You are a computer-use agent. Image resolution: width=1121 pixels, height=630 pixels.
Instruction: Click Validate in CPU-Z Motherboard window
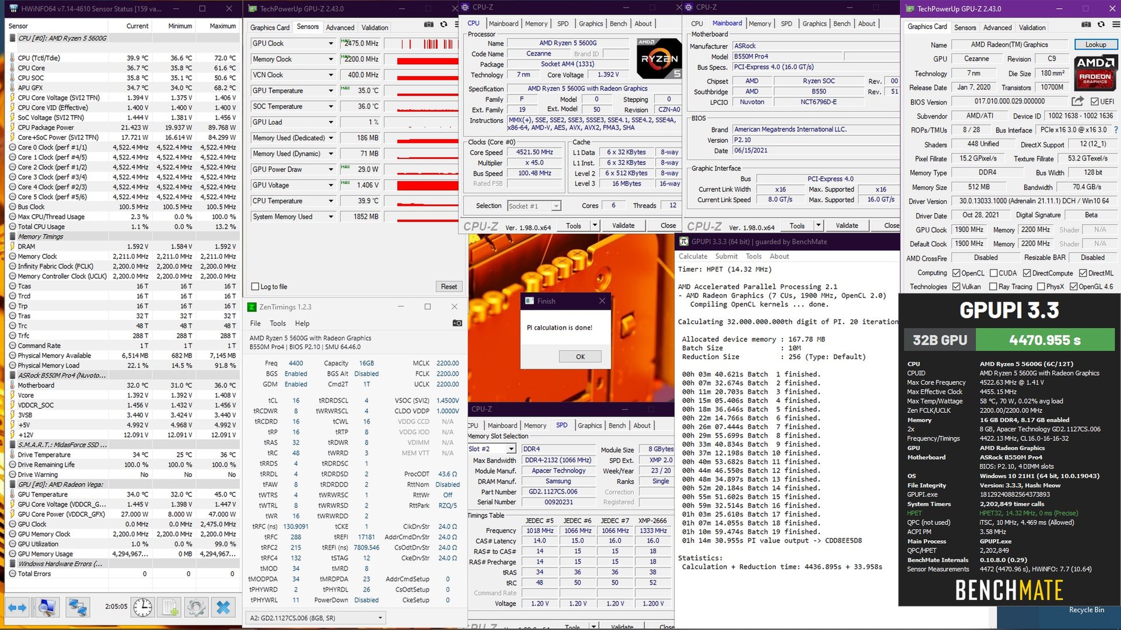point(847,226)
